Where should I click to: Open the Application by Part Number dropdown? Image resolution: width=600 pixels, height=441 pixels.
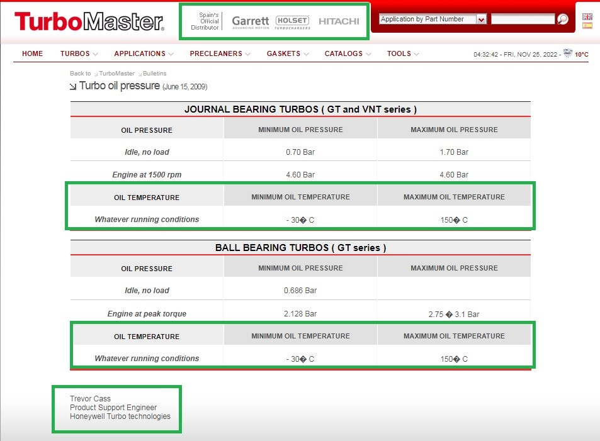click(433, 19)
